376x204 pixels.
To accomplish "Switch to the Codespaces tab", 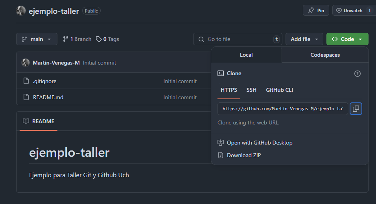I will point(325,55).
